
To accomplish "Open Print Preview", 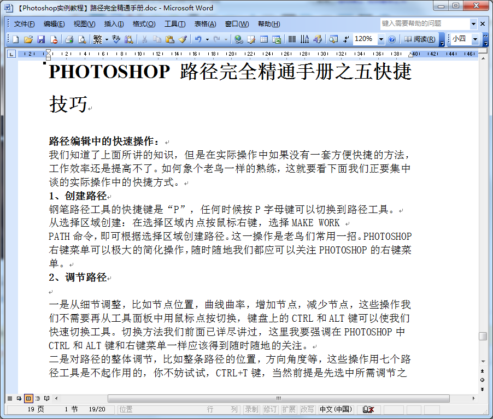I will (82, 39).
